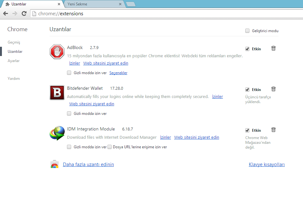Click the page icon in the address bar
The height and width of the screenshot is (210, 303).
(34, 13)
